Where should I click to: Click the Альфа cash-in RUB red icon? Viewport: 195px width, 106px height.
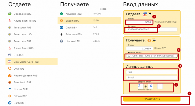point(10,21)
